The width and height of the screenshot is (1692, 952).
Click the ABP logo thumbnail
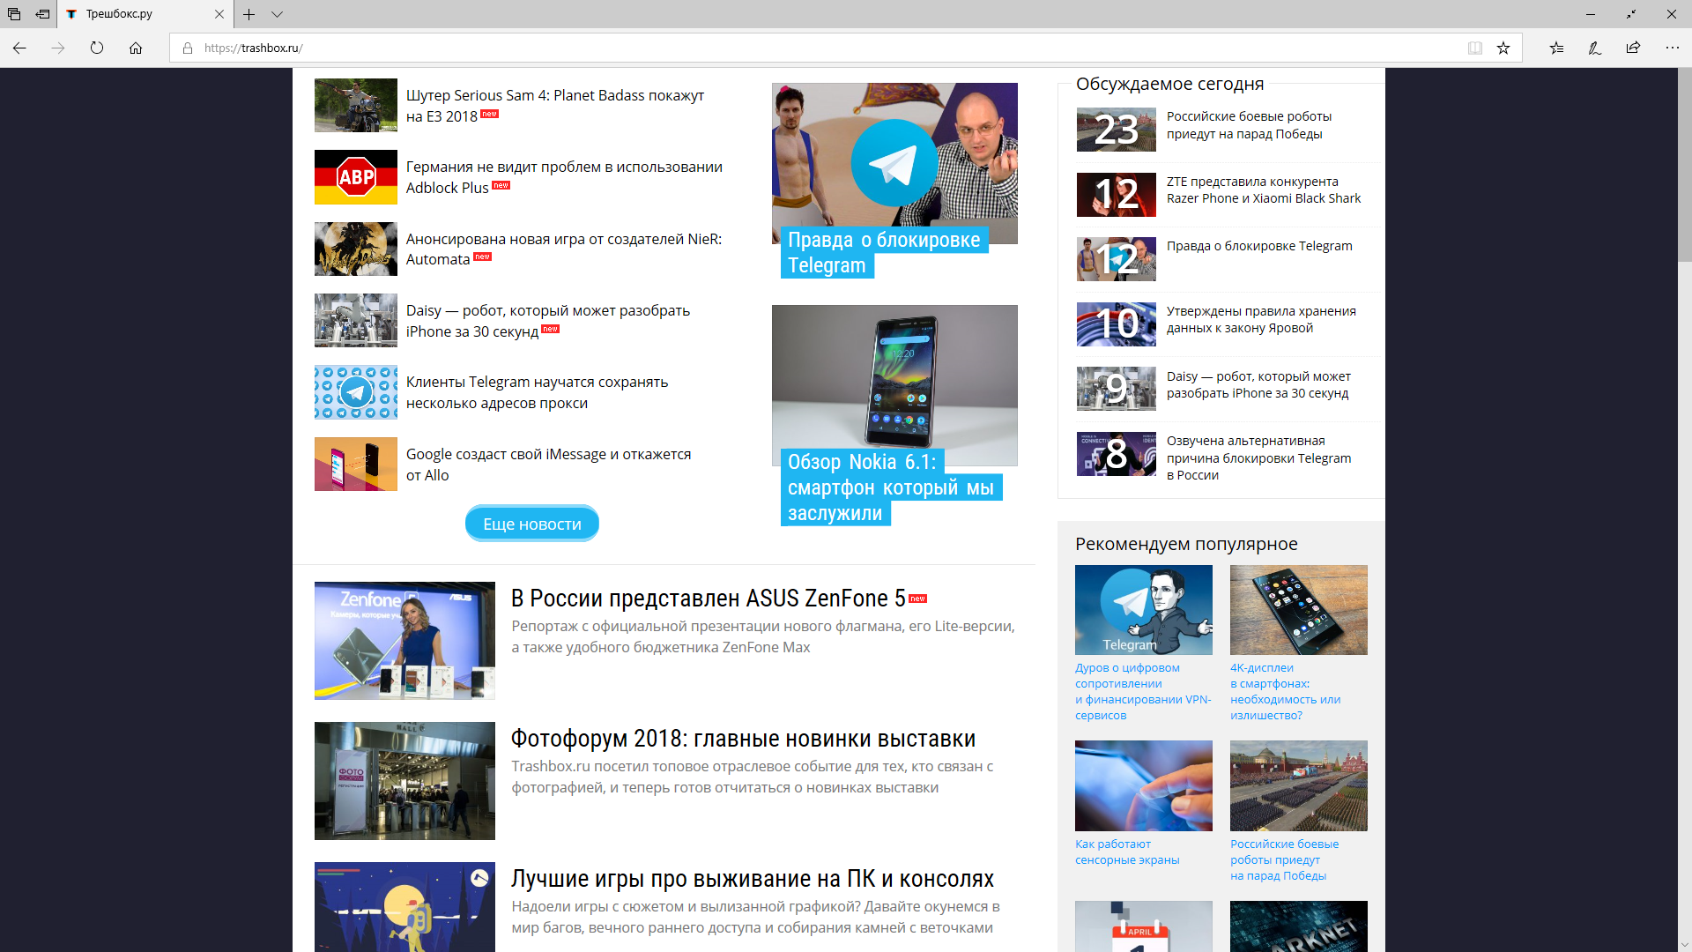356,177
